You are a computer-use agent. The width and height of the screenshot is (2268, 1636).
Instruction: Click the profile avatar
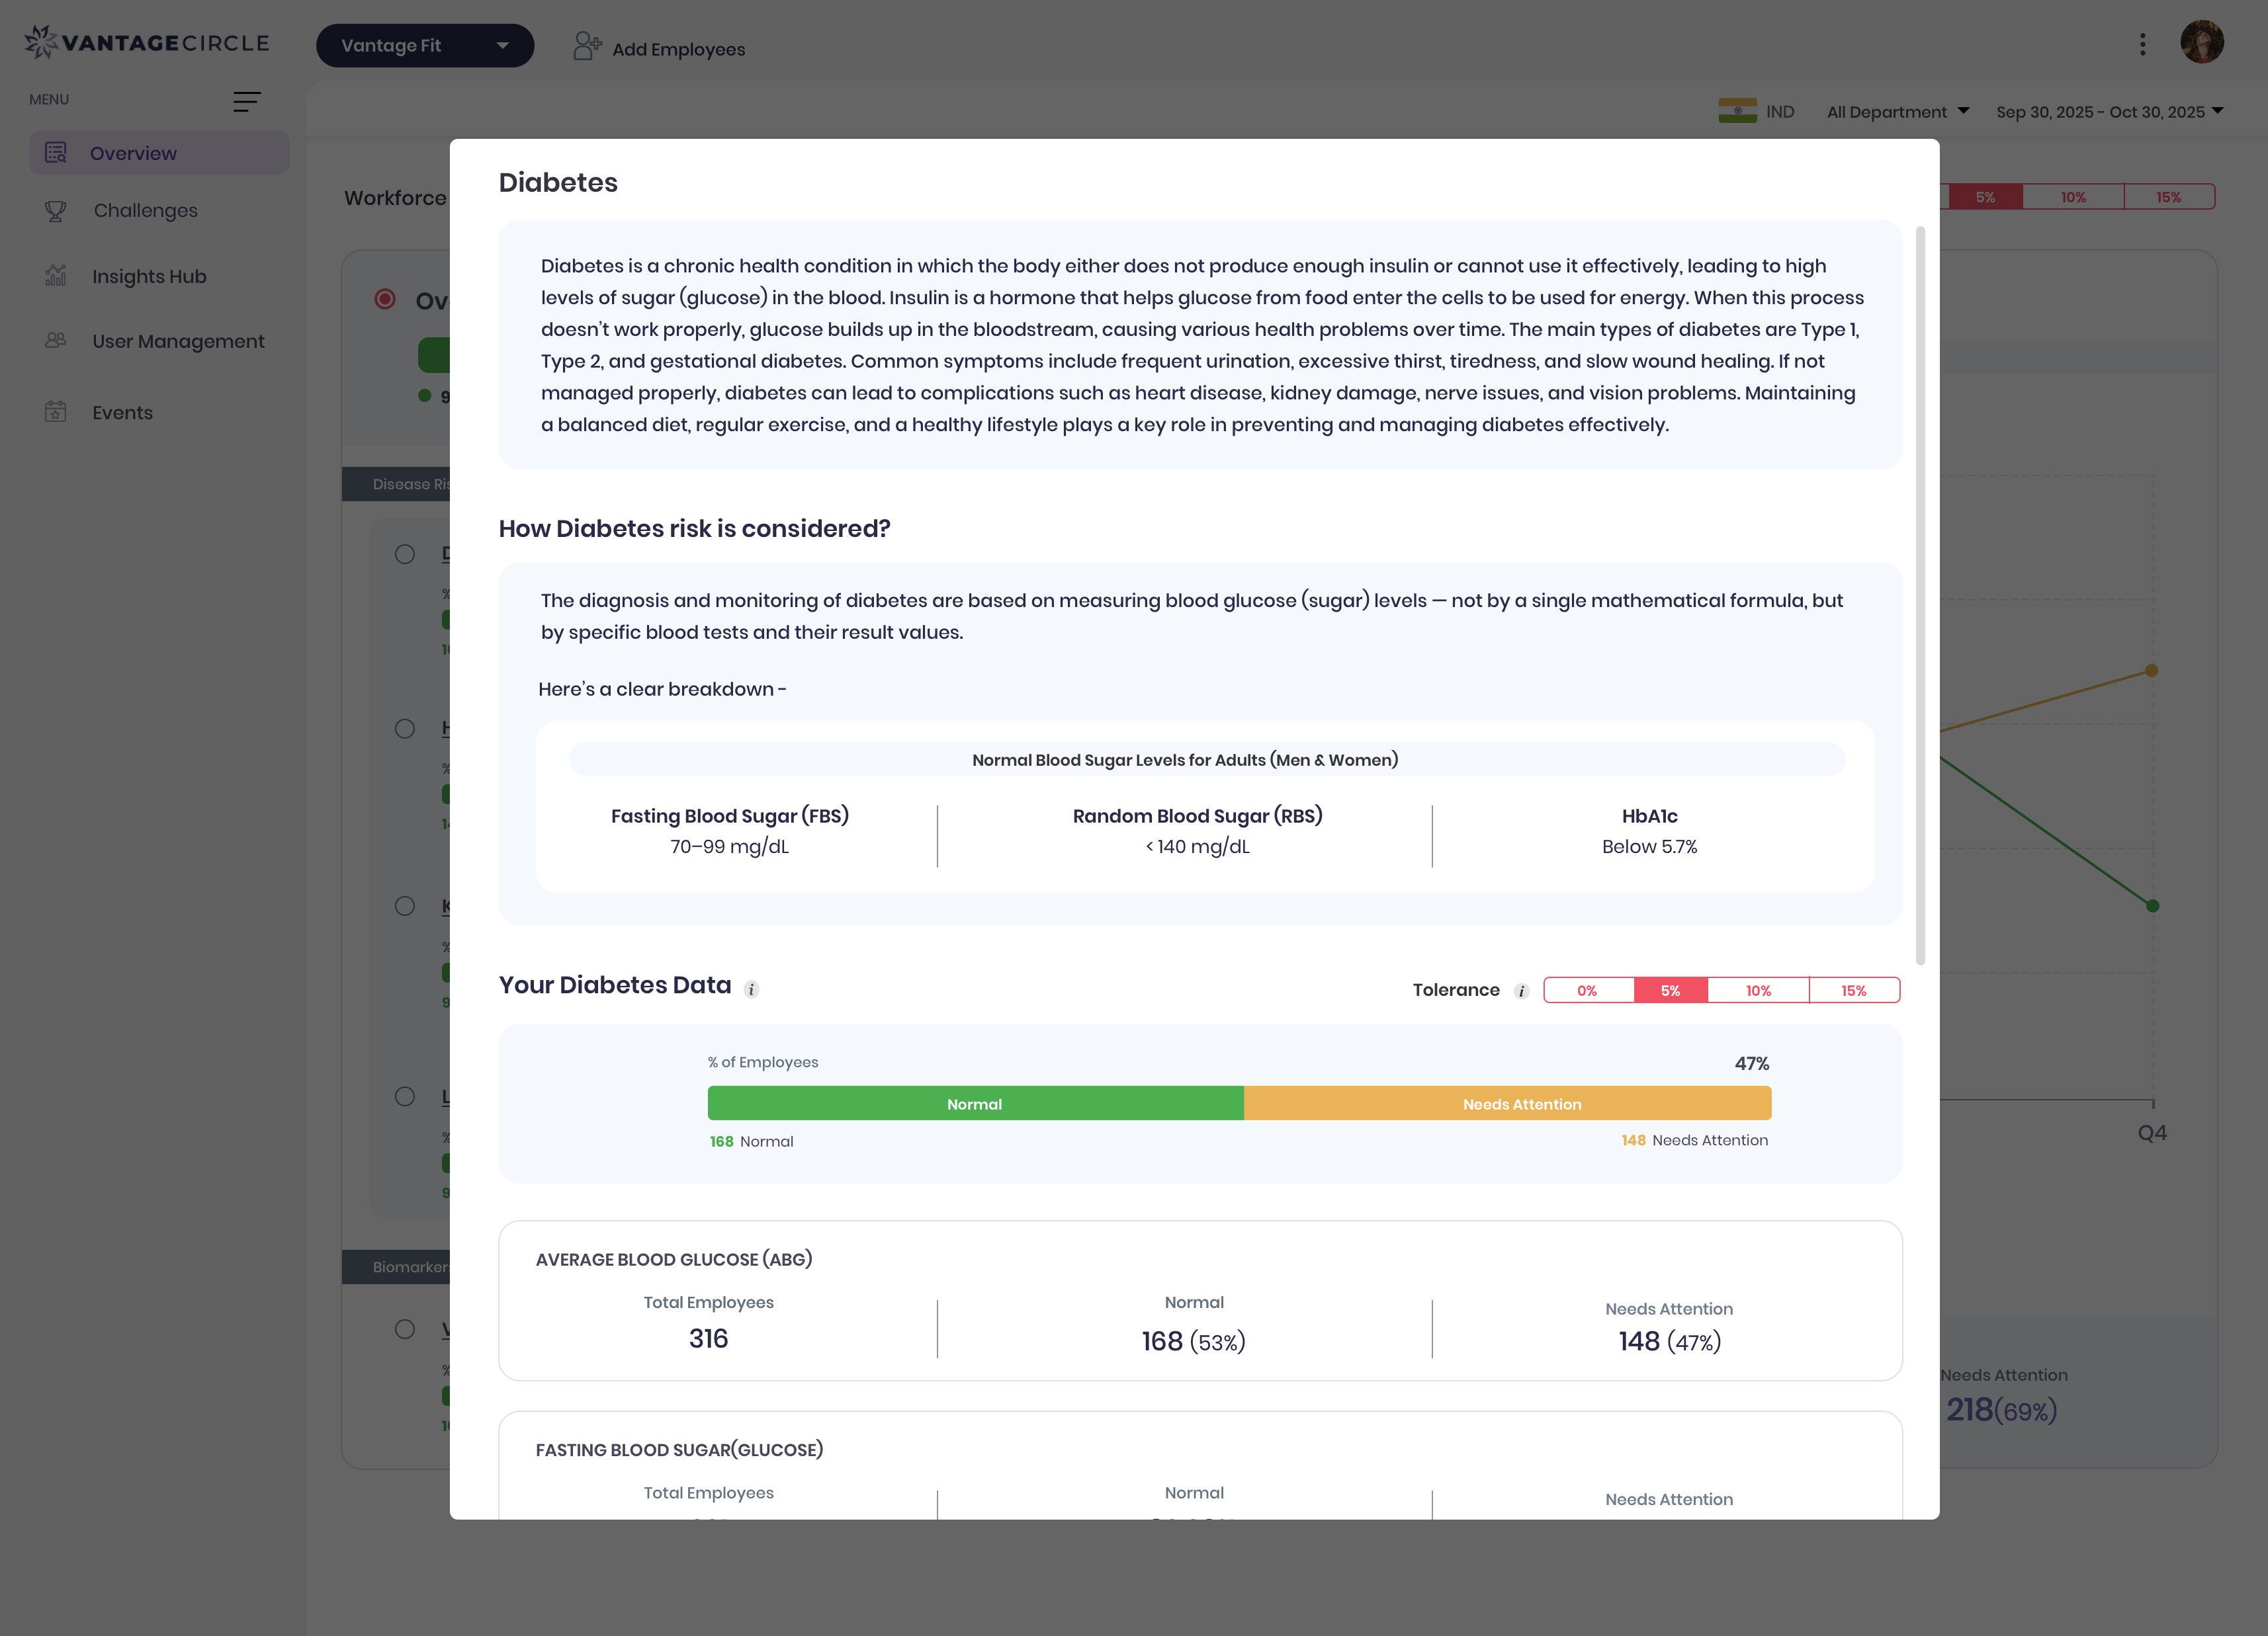pos(2202,41)
